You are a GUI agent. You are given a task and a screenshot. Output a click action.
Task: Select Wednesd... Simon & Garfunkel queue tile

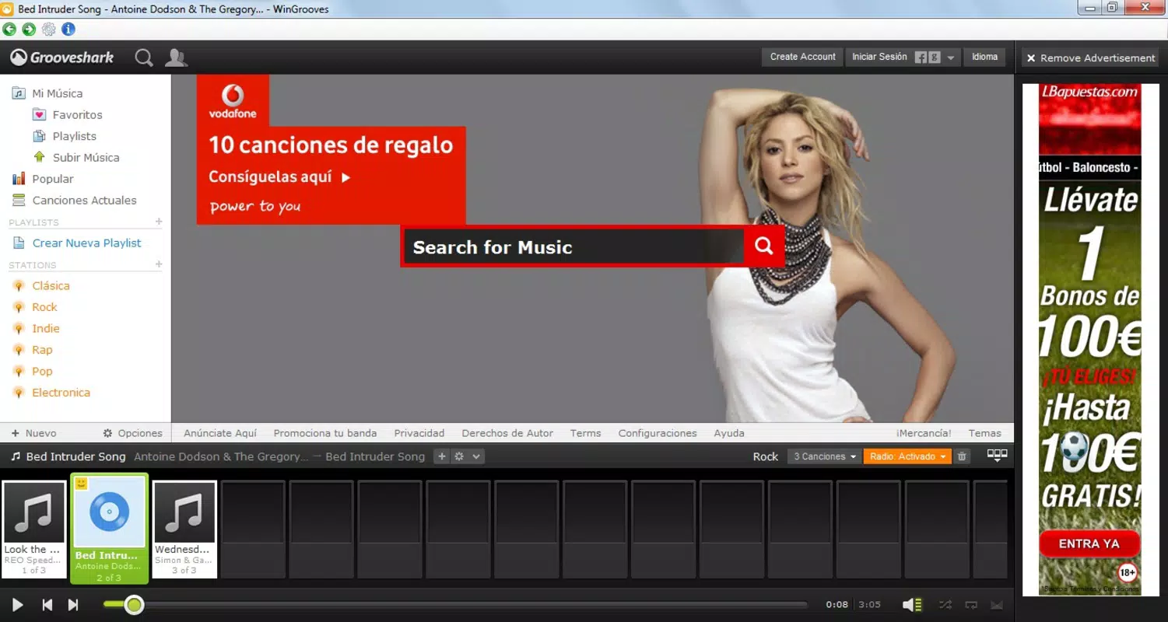click(x=184, y=529)
